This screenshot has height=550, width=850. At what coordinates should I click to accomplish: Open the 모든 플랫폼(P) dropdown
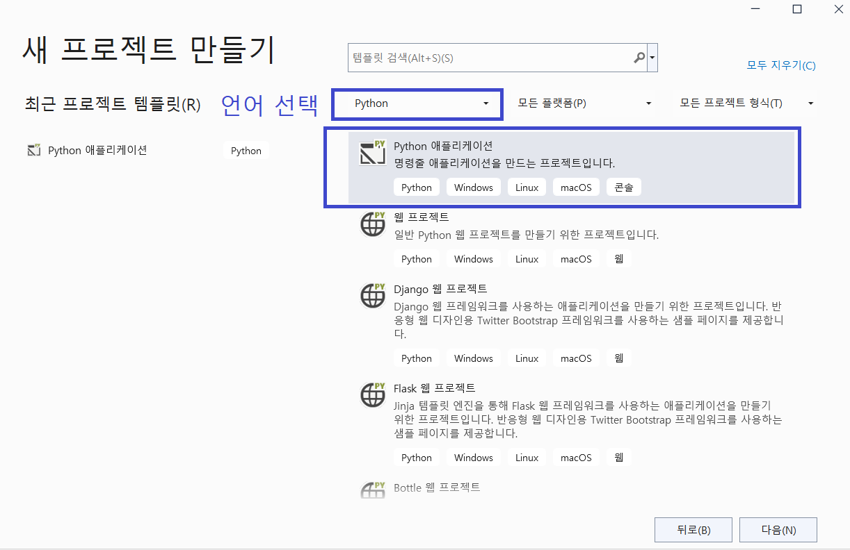584,103
